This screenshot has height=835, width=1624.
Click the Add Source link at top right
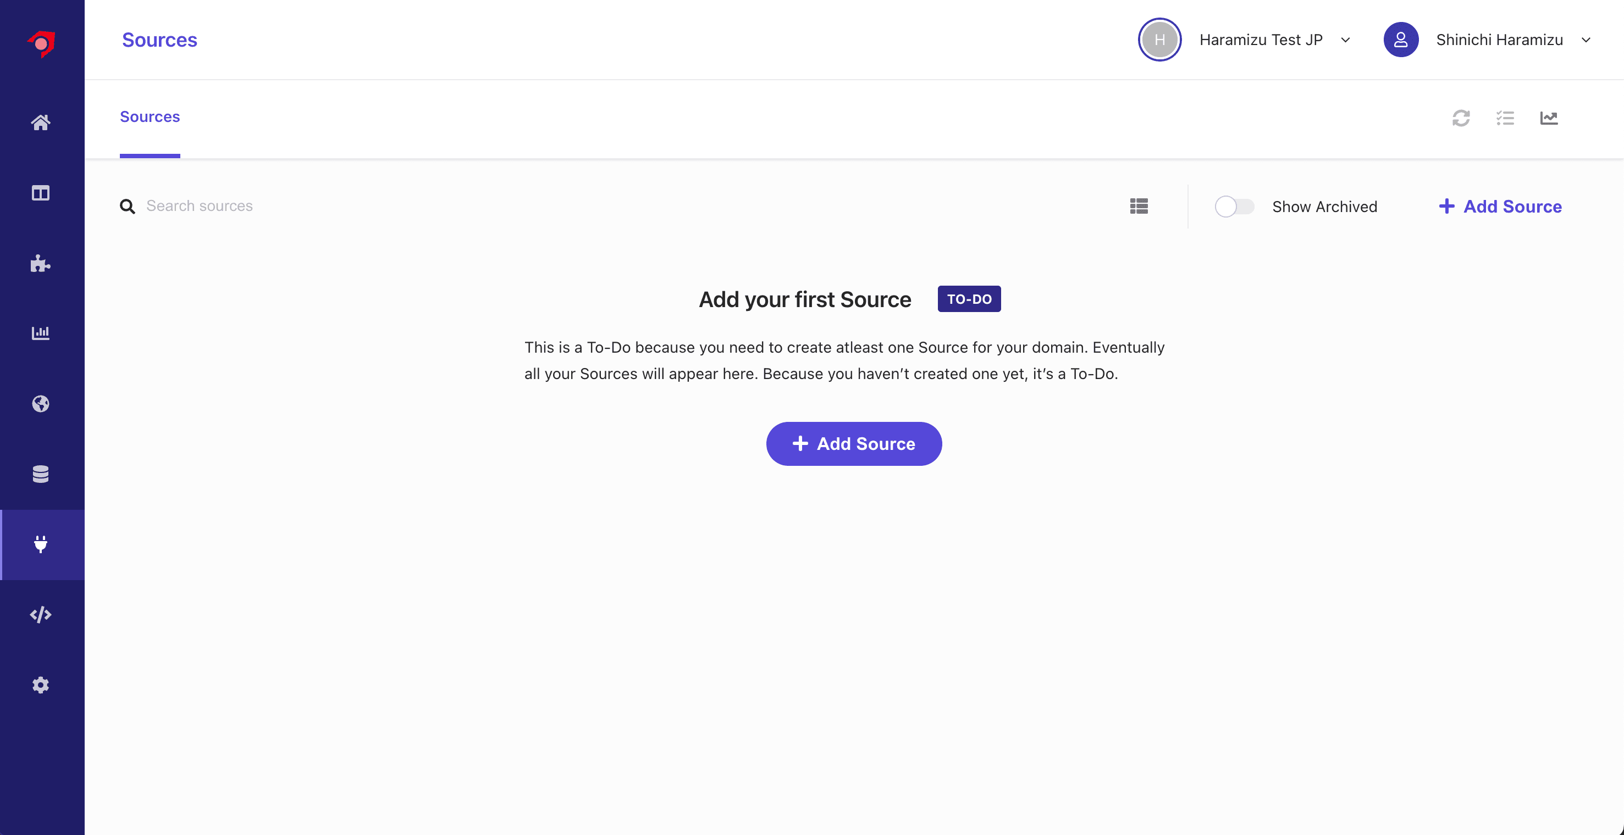click(1500, 207)
